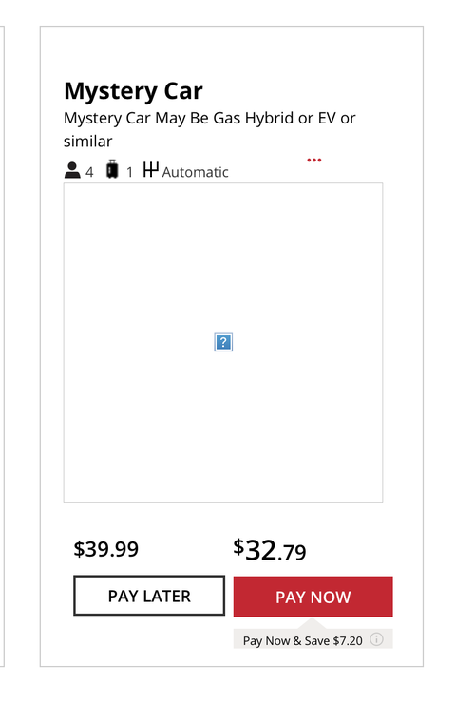Viewport: 475px width, 702px height.
Task: Click the gear-shift transmission icon
Action: [151, 170]
